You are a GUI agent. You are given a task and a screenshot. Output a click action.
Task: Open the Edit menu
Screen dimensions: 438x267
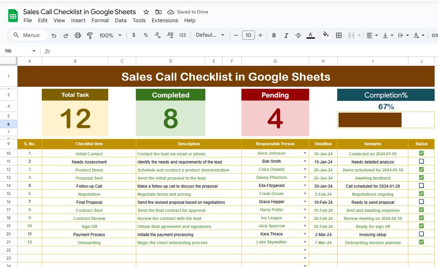click(x=43, y=20)
